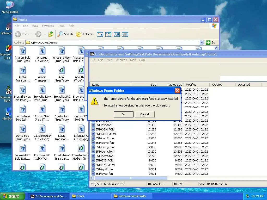
Task: Click the Forward arrow in Fonts window
Action: pyautogui.click(x=38, y=34)
